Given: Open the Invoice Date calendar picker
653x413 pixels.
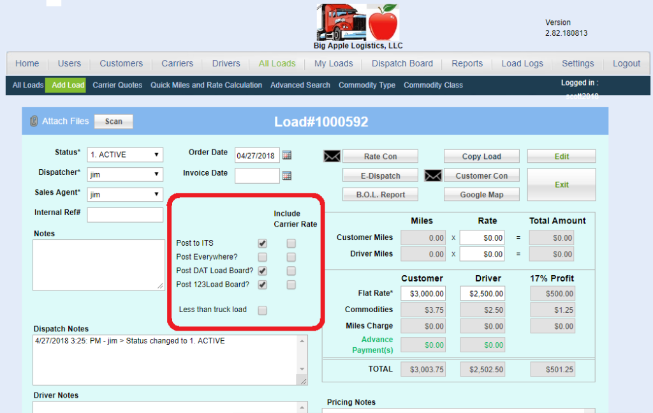Looking at the screenshot, I should pos(287,176).
